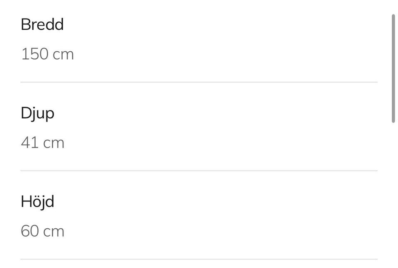Click the Höjd heading label

37,202
